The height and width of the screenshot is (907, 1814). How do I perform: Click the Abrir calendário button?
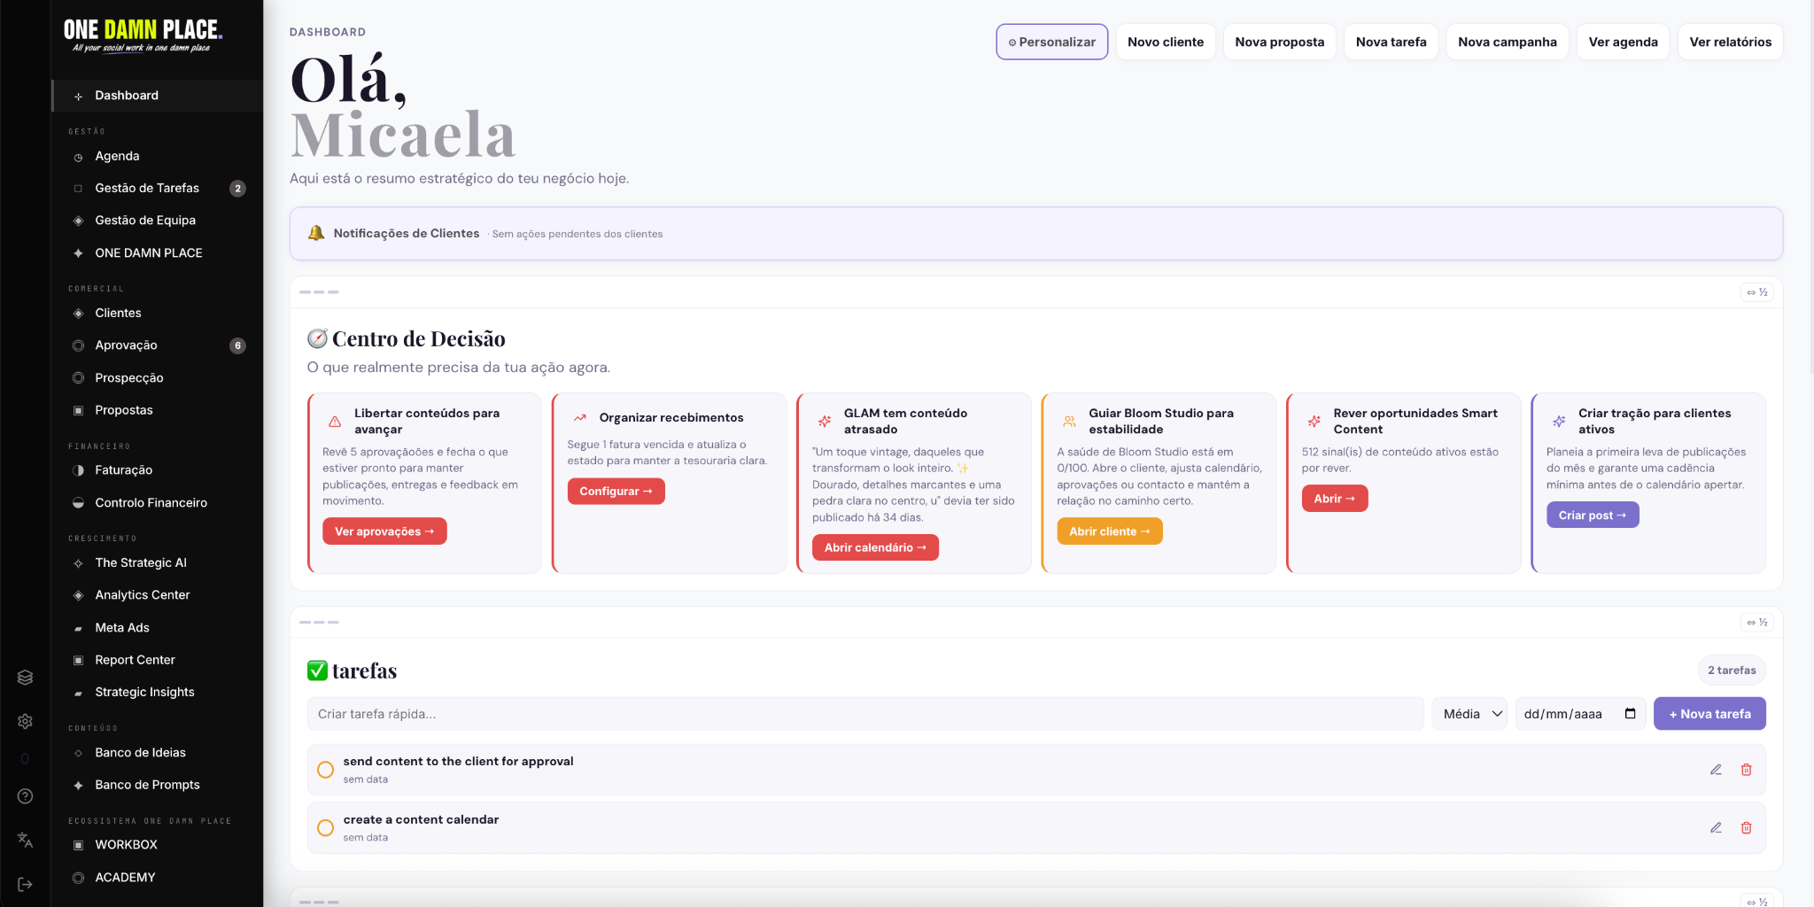(x=875, y=547)
